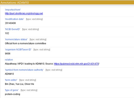Select the modification date value 20140408
This screenshot has height=98, width=134.
pos(10,23)
